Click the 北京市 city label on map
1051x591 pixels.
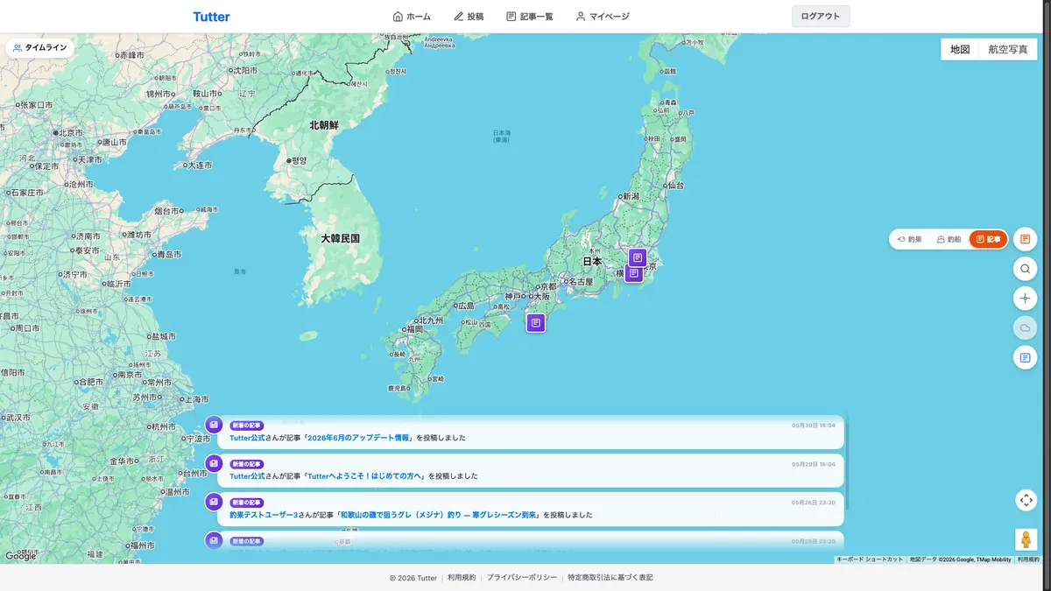(x=69, y=133)
